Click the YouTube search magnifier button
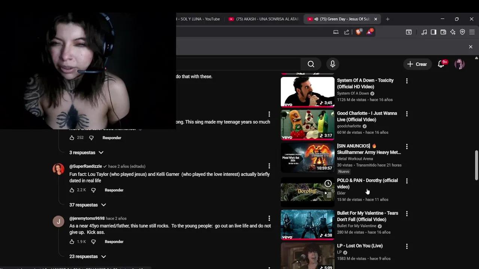This screenshot has width=479, height=269. tap(311, 64)
